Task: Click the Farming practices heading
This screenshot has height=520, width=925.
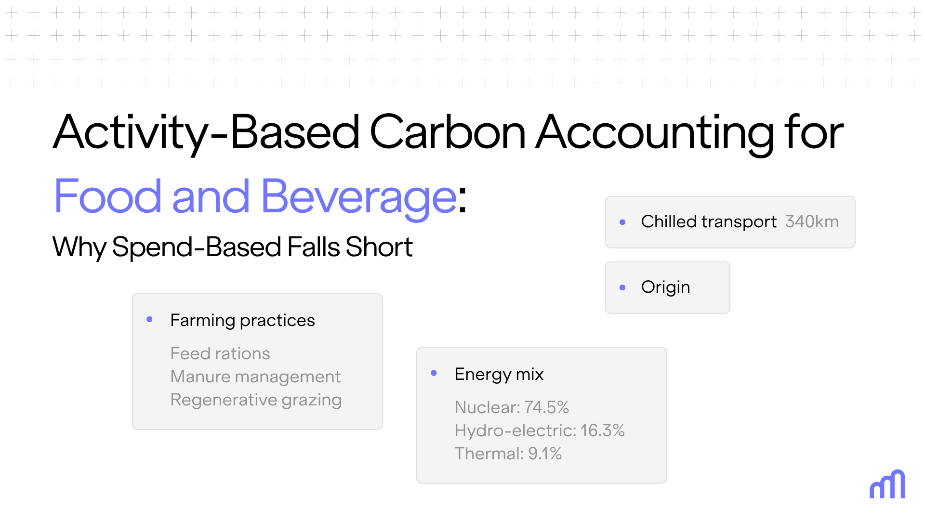Action: 242,320
